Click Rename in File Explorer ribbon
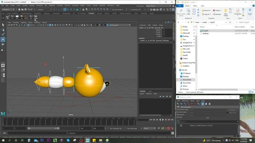The height and width of the screenshot is (143, 255). [217, 14]
